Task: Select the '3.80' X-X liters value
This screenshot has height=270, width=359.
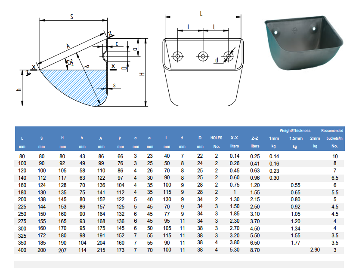Action: pos(235,242)
